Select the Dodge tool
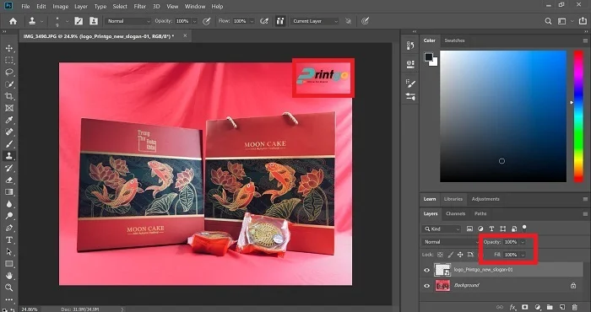This screenshot has height=312, width=591. [9, 216]
